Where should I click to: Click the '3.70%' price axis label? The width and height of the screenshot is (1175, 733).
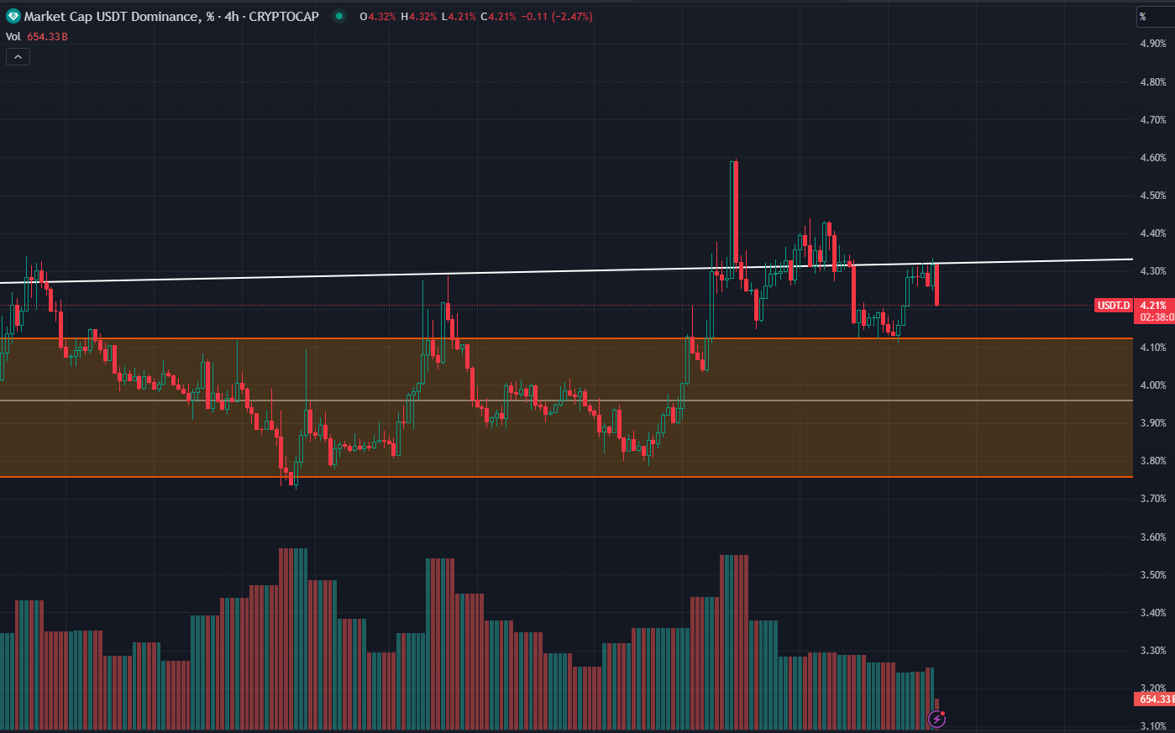1152,499
